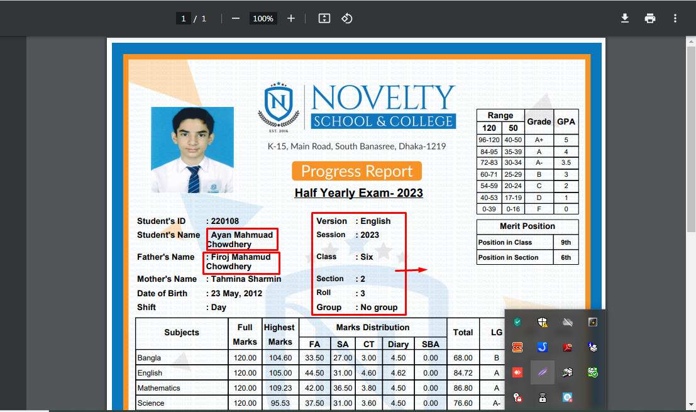
Task: Click the Subjects column header
Action: [182, 333]
